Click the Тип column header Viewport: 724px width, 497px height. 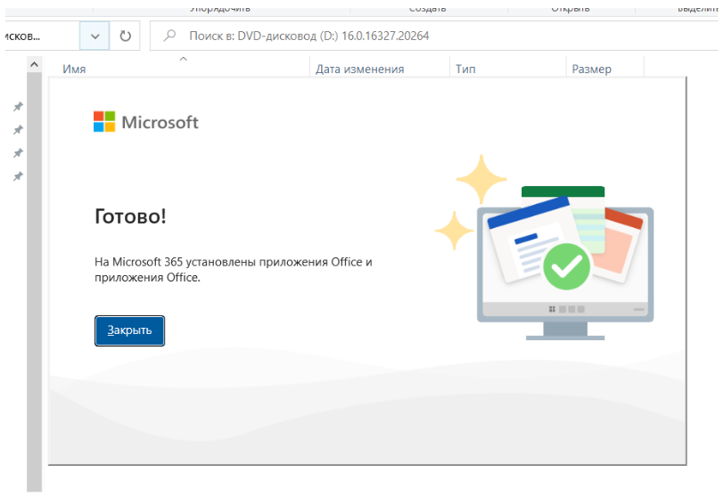(x=465, y=69)
